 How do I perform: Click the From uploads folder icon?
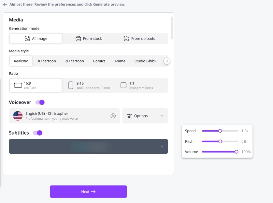point(127,39)
